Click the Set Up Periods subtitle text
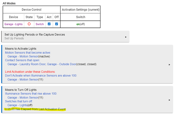The image size is (176, 116). 14,39
